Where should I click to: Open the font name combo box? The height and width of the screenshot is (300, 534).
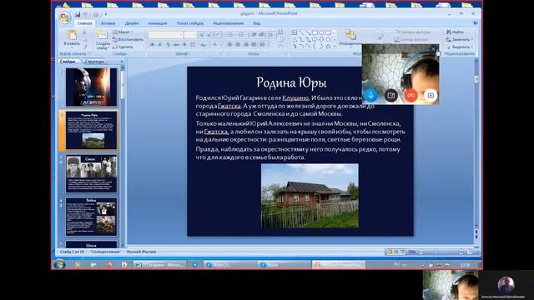pyautogui.click(x=166, y=35)
